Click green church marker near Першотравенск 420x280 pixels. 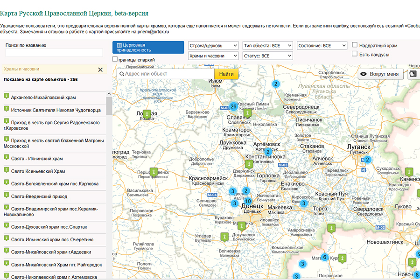point(153,172)
